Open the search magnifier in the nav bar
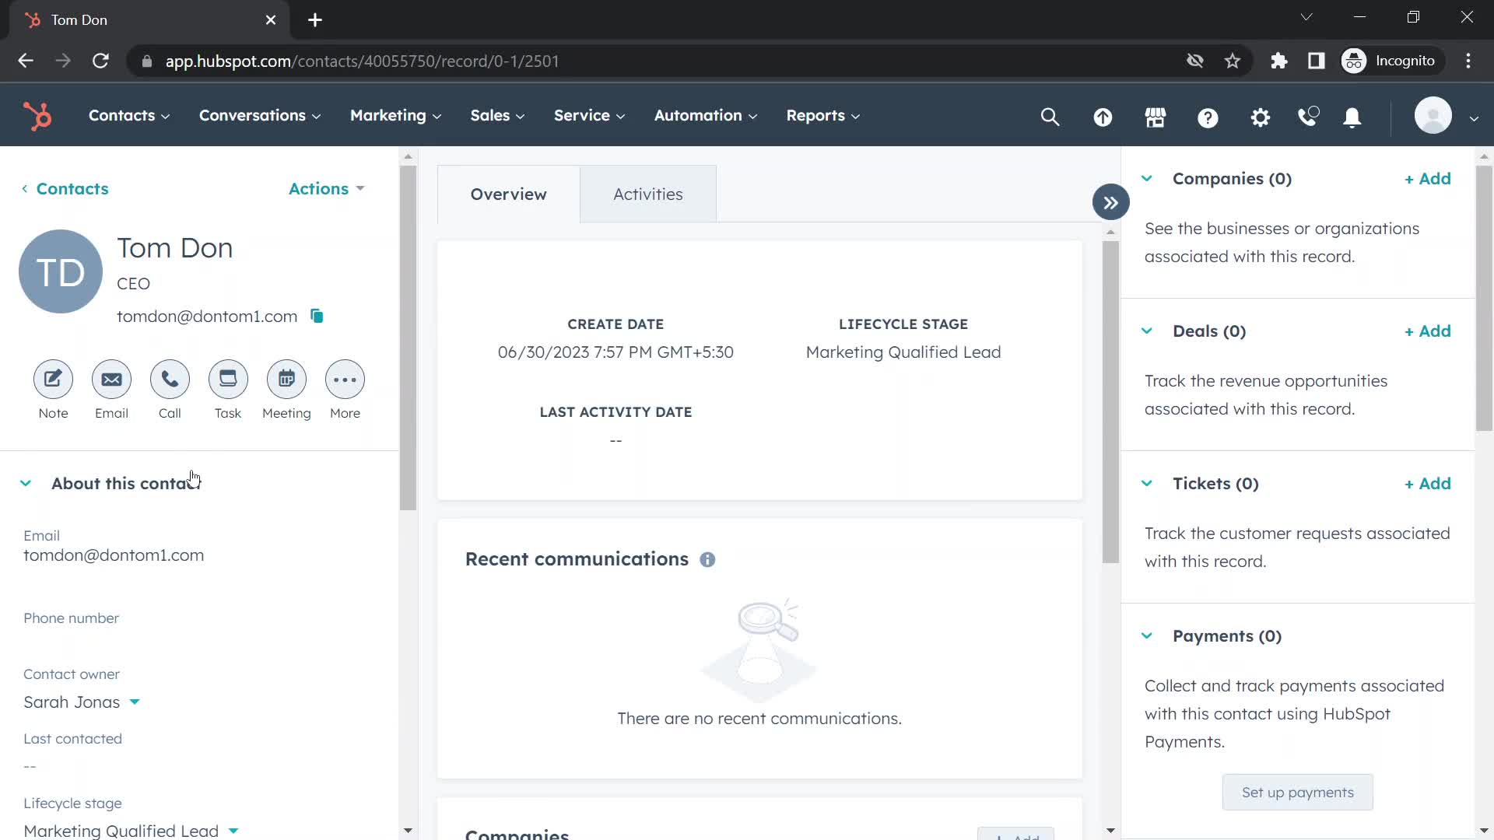 tap(1050, 117)
